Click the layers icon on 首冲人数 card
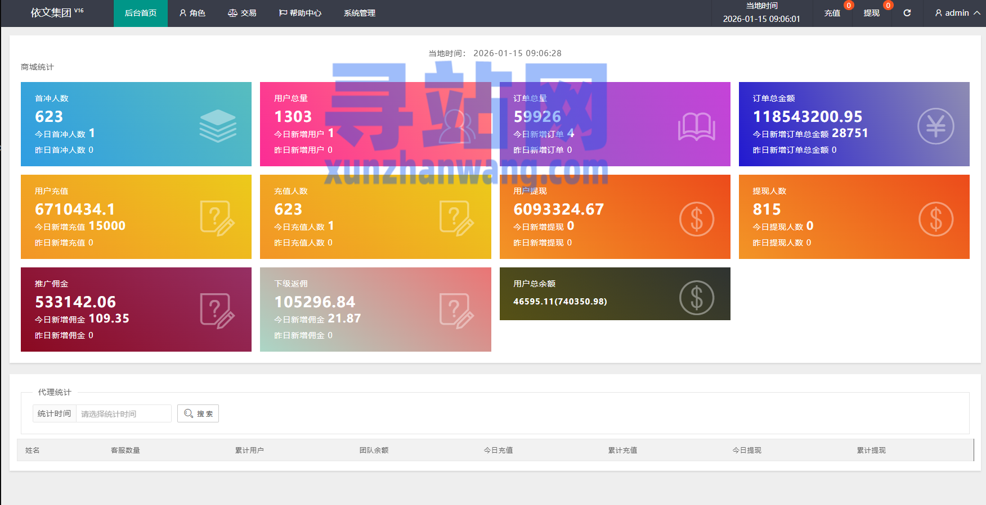The height and width of the screenshot is (505, 986). point(218,126)
